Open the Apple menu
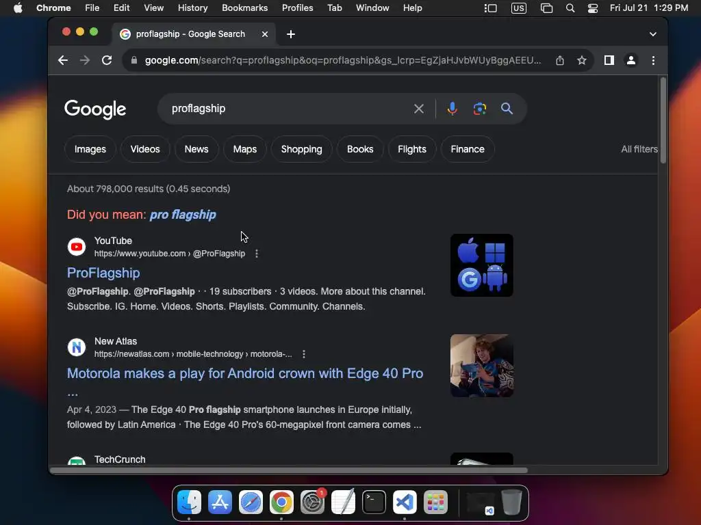This screenshot has width=701, height=525. coord(18,8)
